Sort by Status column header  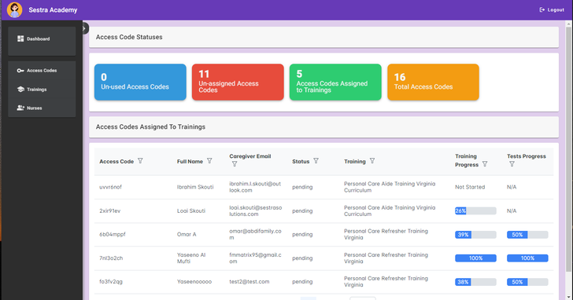pos(301,162)
